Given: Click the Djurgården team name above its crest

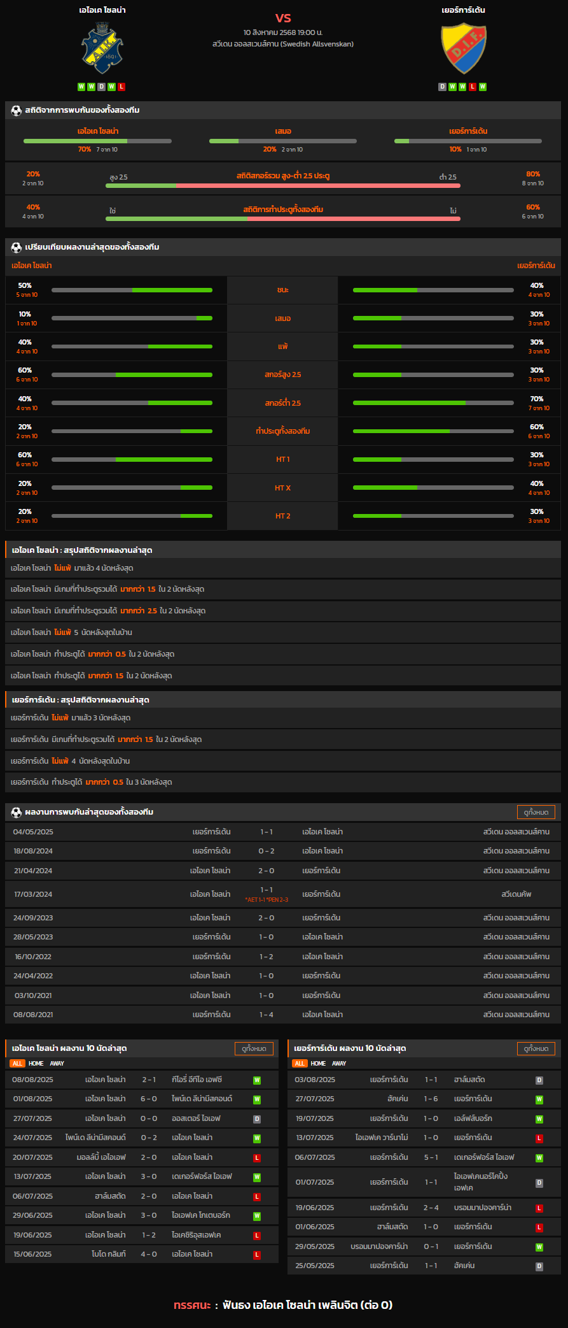Looking at the screenshot, I should (464, 10).
